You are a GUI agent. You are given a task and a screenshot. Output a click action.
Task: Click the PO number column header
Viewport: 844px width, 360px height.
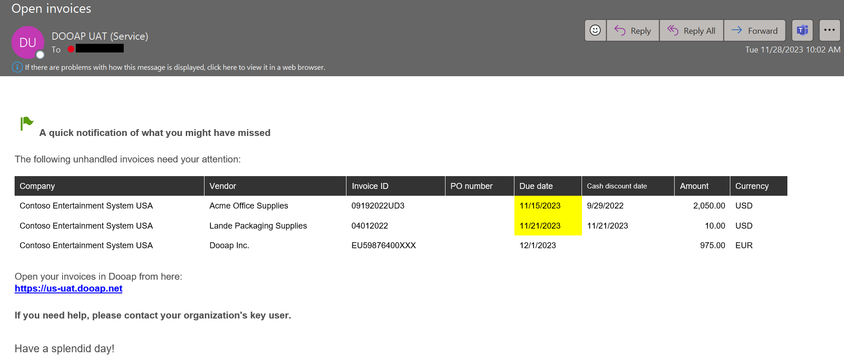[480, 186]
